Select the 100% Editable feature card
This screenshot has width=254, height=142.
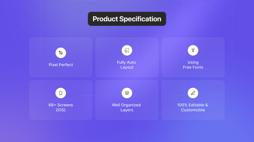pos(193,100)
